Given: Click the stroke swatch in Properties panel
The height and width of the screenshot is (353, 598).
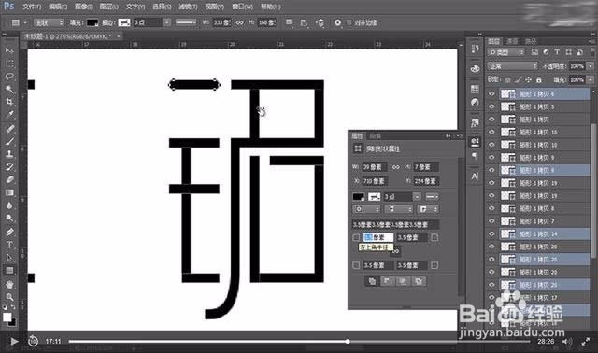Looking at the screenshot, I should [x=374, y=197].
